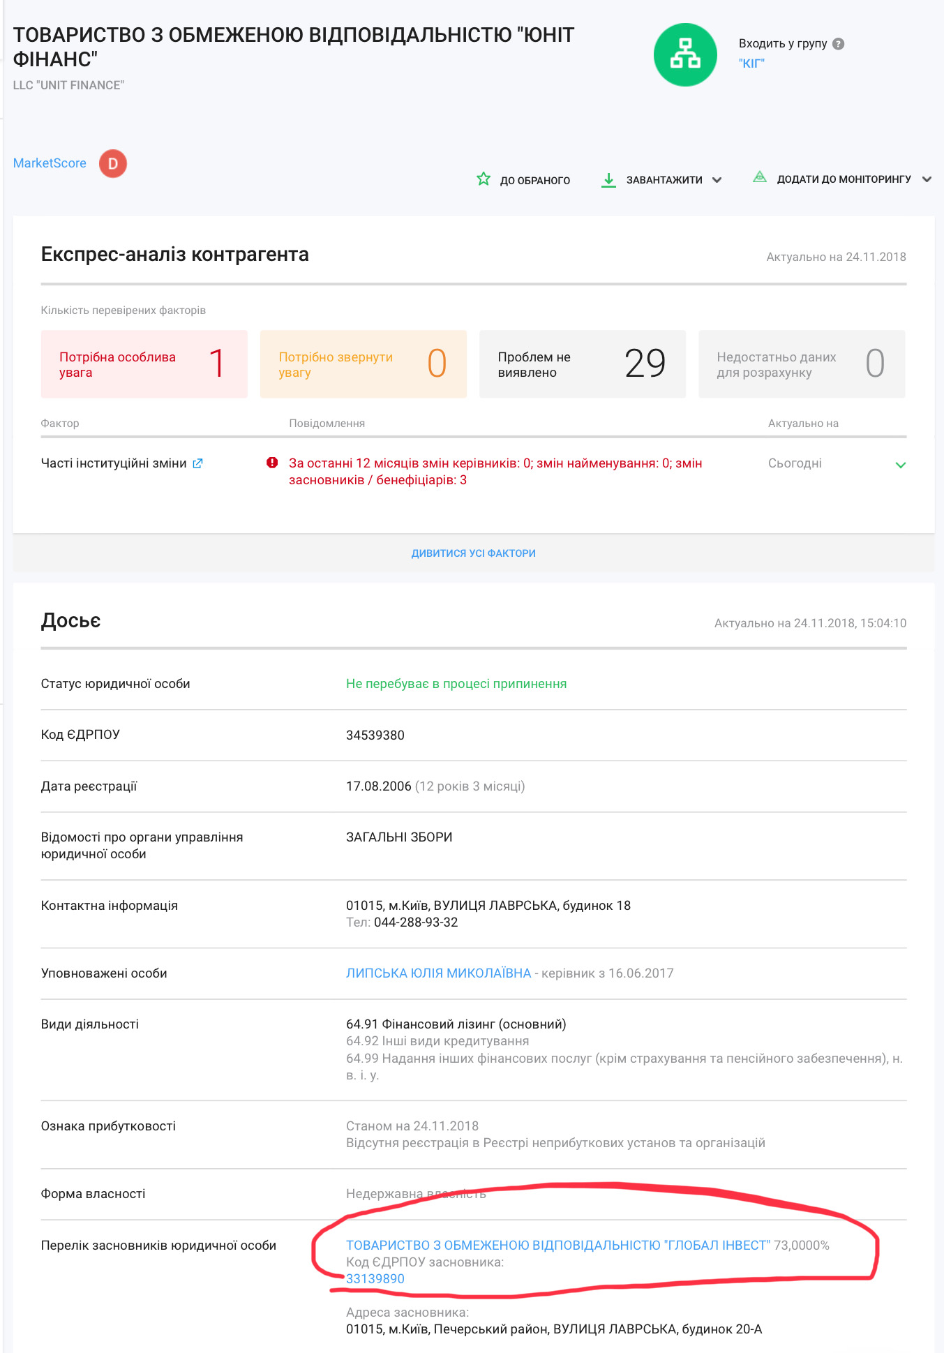Screen dimensions: 944x1353
Task: Select the Проблем не виявлено tile
Action: pos(582,364)
